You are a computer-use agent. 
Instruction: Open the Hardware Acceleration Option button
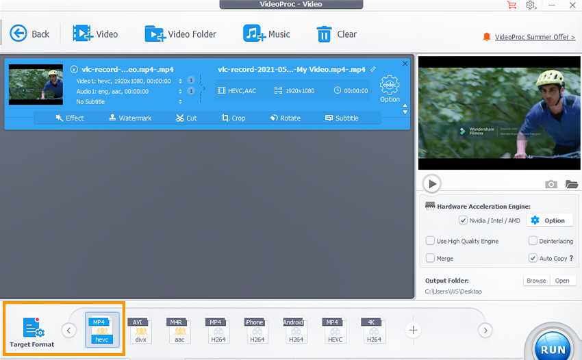pos(549,220)
